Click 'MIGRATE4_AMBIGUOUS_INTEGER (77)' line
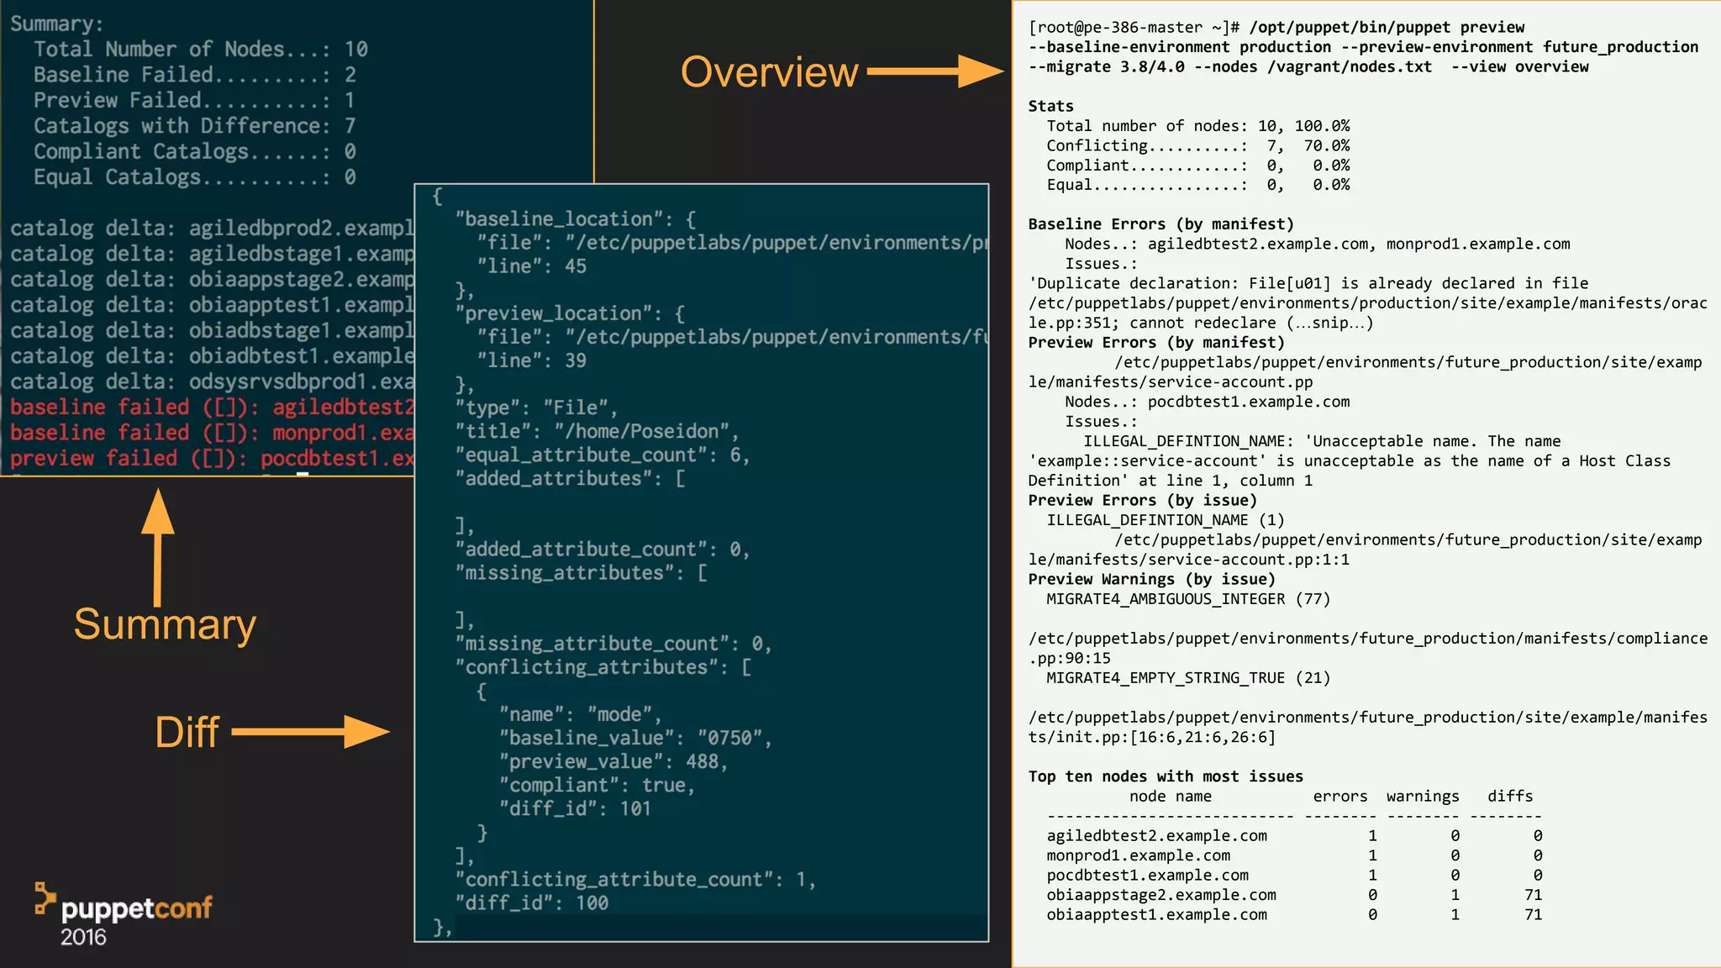The height and width of the screenshot is (968, 1721). (x=1189, y=599)
